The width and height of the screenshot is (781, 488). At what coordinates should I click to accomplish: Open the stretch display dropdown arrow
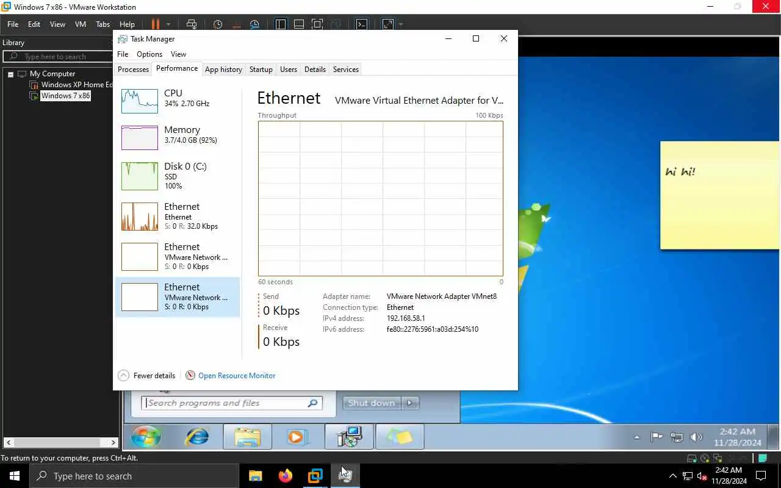tap(401, 24)
